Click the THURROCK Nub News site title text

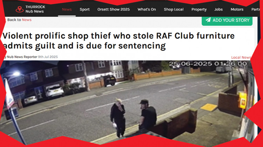pos(35,9)
